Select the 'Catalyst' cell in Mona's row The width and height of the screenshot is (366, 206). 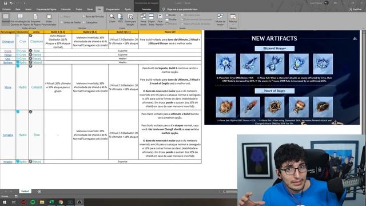coord(37,87)
